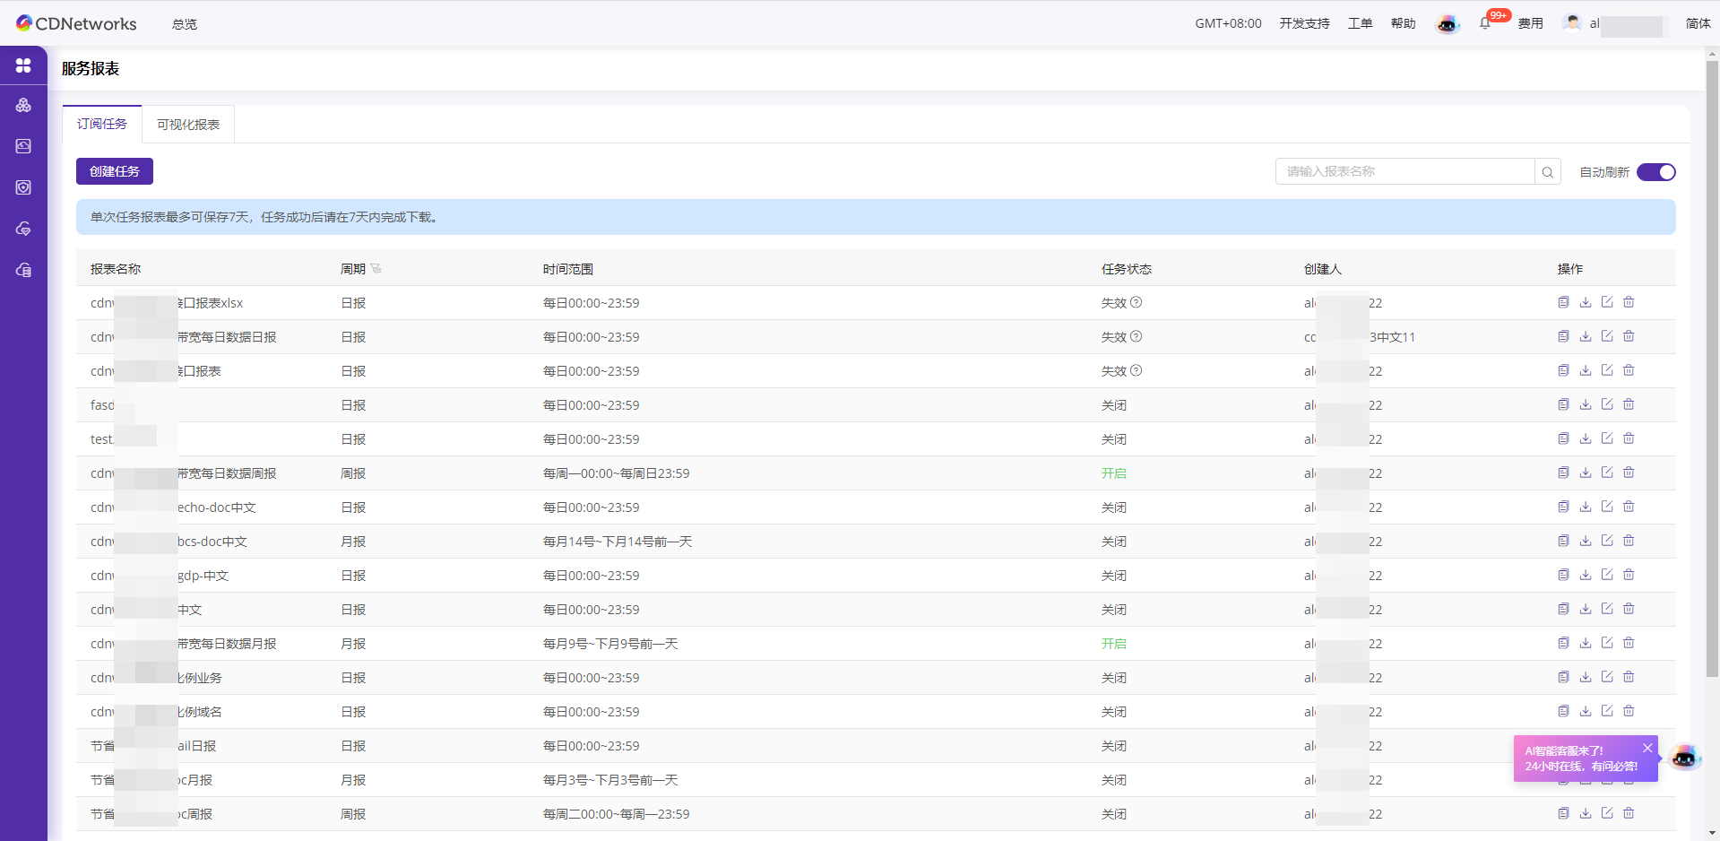Open the 工单 link in top bar
Image resolution: width=1720 pixels, height=841 pixels.
[x=1360, y=24]
